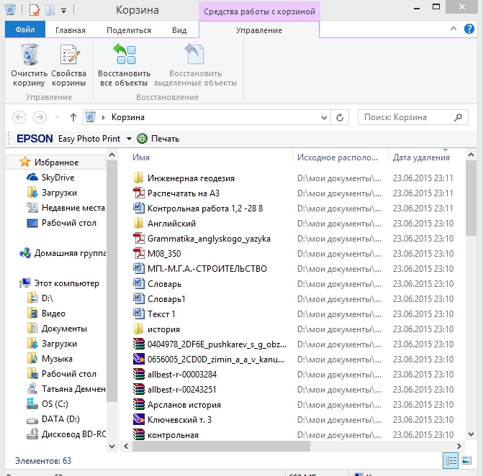This screenshot has height=476, width=483.
Task: Switch to details view mode
Action: [x=451, y=459]
